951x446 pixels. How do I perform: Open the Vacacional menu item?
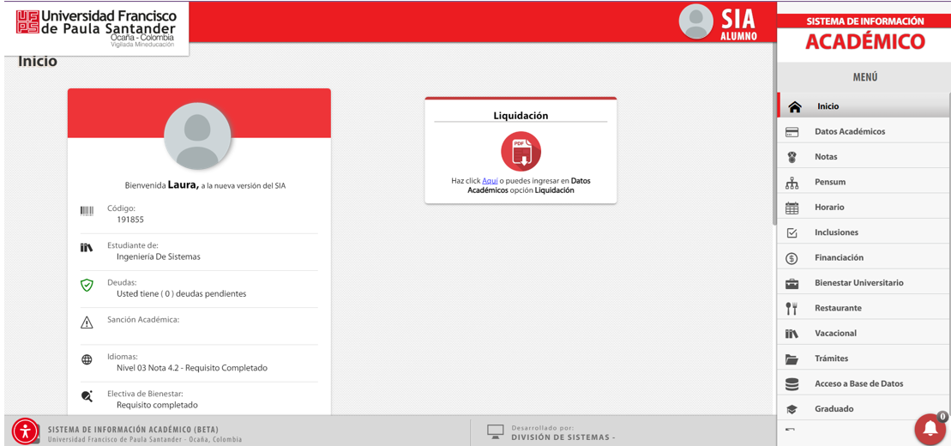tap(864, 333)
